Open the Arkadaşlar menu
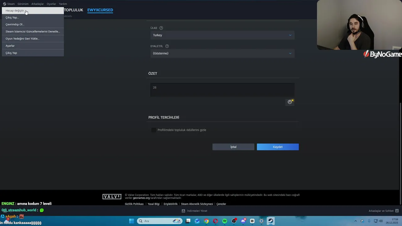Viewport: 402px width, 226px height. [x=38, y=4]
